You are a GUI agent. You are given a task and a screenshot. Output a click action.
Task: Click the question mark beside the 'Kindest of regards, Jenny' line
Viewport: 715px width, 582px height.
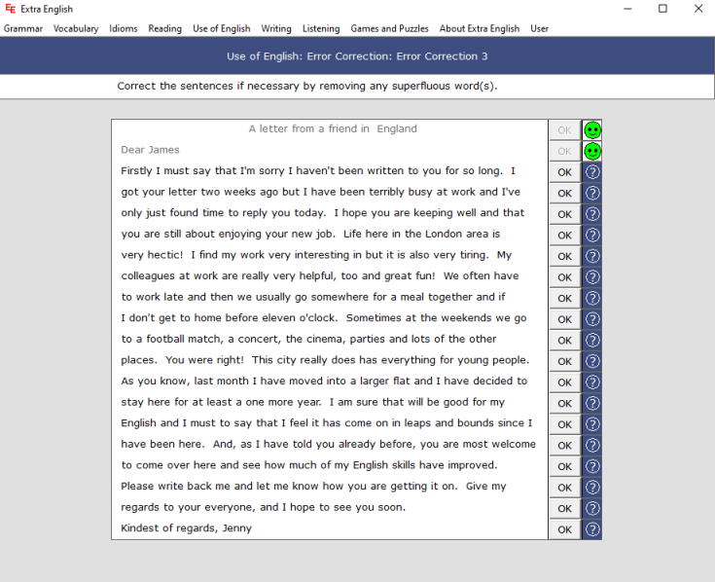591,529
